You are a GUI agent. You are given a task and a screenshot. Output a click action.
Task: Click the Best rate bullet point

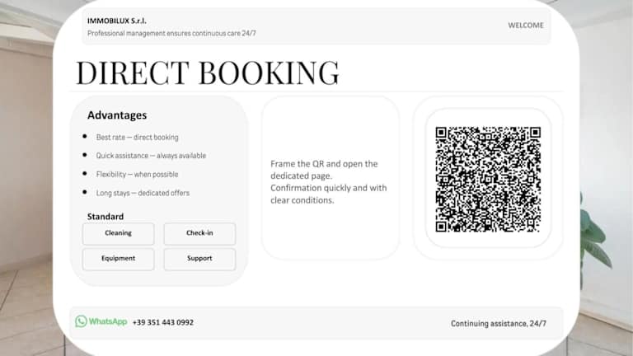(x=137, y=138)
